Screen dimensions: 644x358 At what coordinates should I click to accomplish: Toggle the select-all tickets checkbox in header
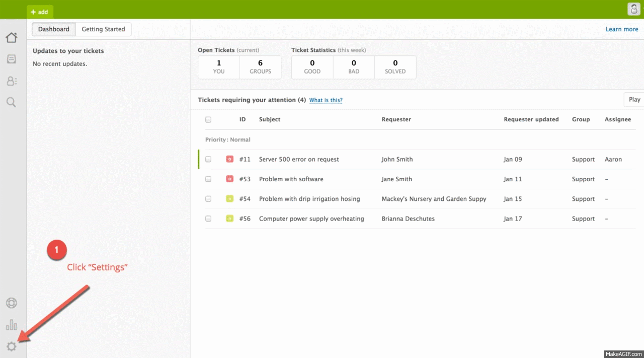208,120
